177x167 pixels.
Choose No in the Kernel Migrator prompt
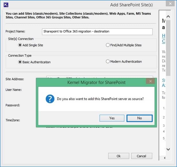click(140, 118)
